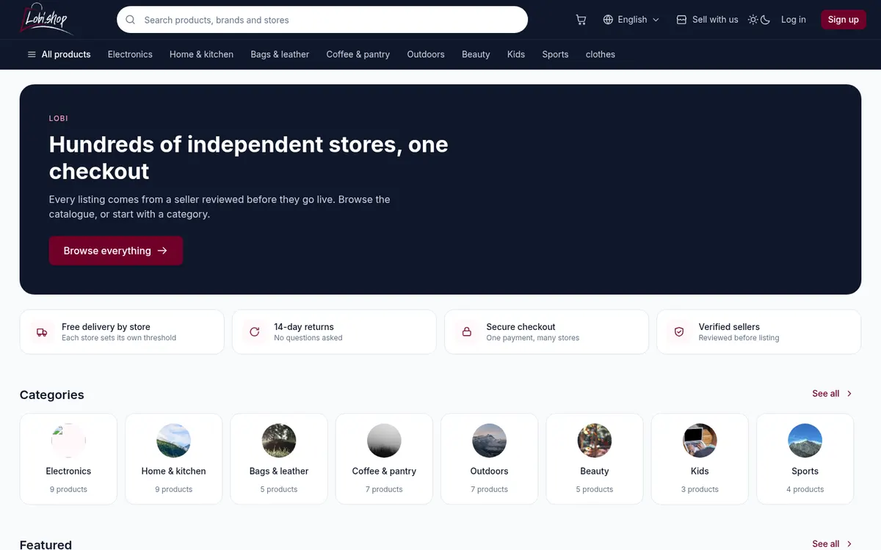Open the Kids category image
The height and width of the screenshot is (550, 881).
(x=700, y=441)
